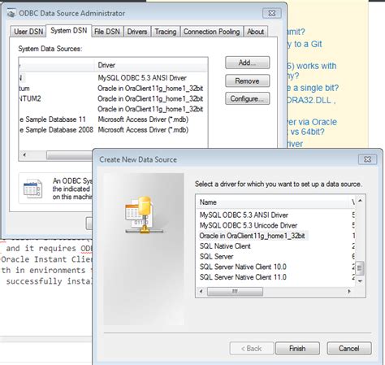Screen dimensions: 385x365
Task: Show the About tab
Action: pos(255,32)
